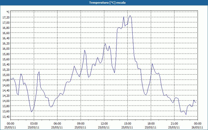The image size is (208, 130).
Task: Click the 14,20 axis value
Action: pyautogui.click(x=6, y=96)
